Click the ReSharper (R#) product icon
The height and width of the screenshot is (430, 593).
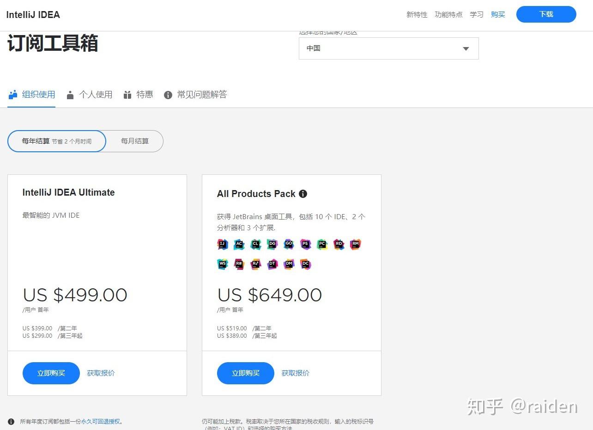tap(239, 264)
